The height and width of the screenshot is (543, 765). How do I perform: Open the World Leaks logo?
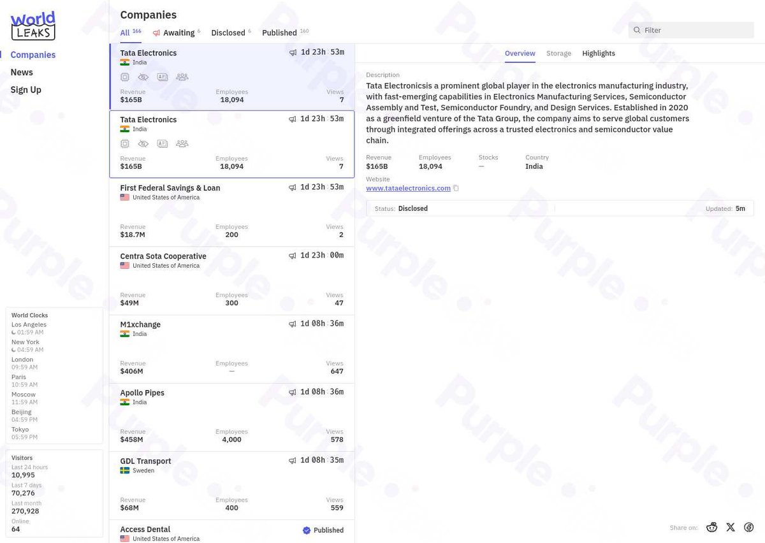click(x=33, y=25)
